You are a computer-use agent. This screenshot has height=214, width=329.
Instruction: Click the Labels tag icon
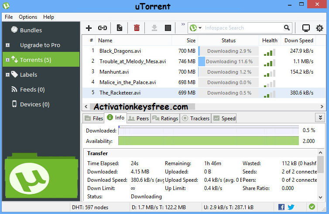(x=14, y=74)
